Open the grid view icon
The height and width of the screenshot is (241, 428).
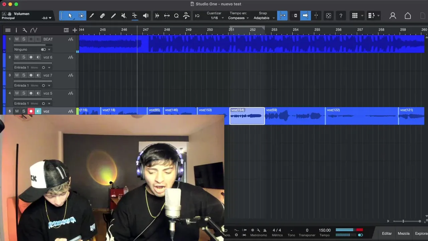click(355, 16)
